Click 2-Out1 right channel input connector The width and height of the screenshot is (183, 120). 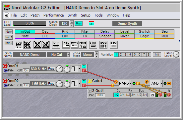point(169,95)
